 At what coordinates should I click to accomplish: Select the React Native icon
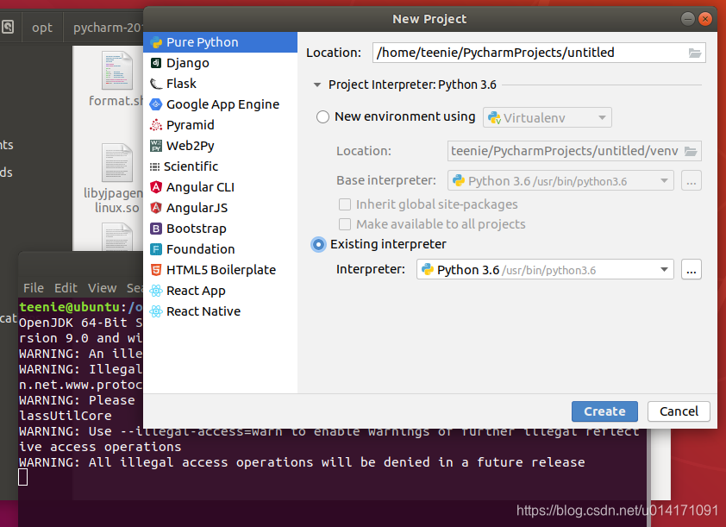click(x=156, y=311)
